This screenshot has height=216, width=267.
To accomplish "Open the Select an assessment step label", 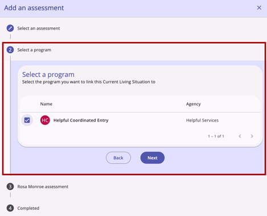I will tap(39, 28).
